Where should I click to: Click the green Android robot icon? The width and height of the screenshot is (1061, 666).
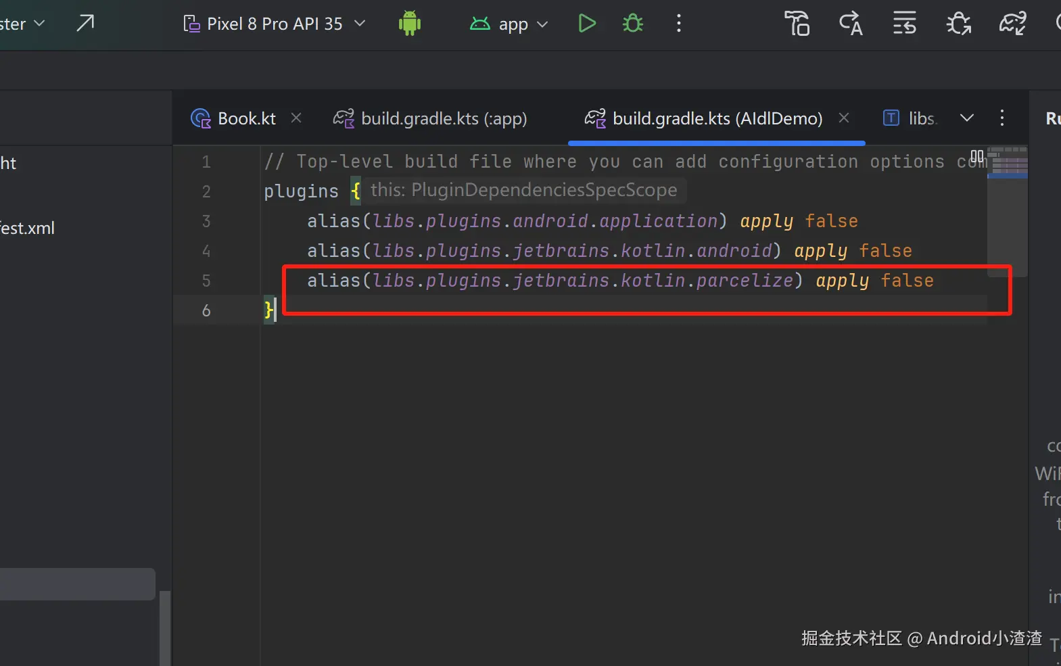pyautogui.click(x=410, y=24)
